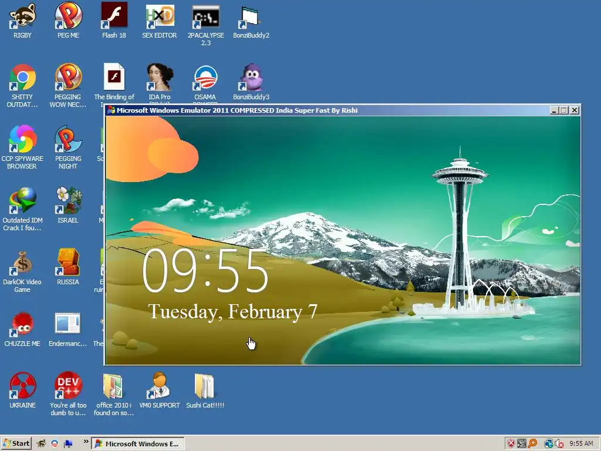Expand the Quick Launch overflow chevron
The width and height of the screenshot is (601, 451).
(86, 442)
